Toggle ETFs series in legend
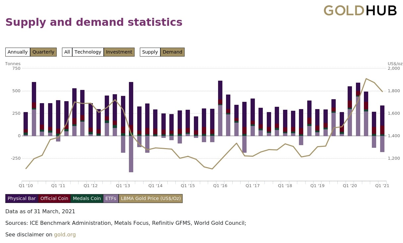403x243 pixels. [111, 198]
